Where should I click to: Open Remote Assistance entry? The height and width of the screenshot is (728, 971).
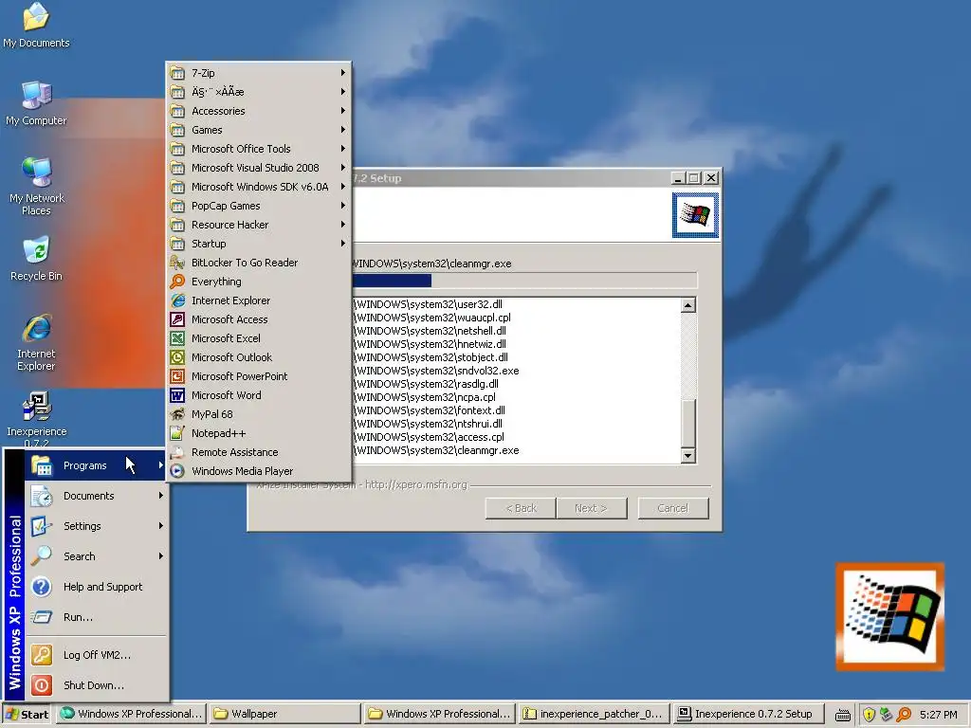(259, 452)
